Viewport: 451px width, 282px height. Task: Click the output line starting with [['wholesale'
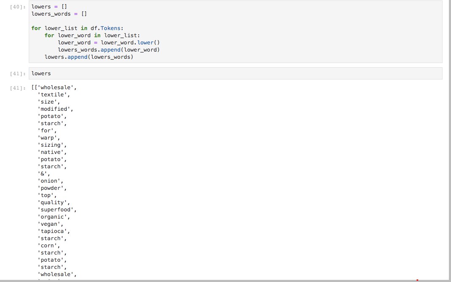pyautogui.click(x=54, y=88)
